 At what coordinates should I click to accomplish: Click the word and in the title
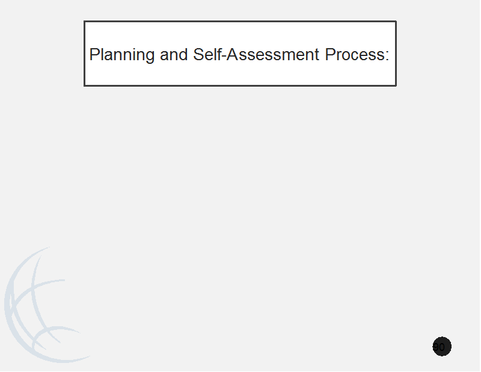[174, 54]
